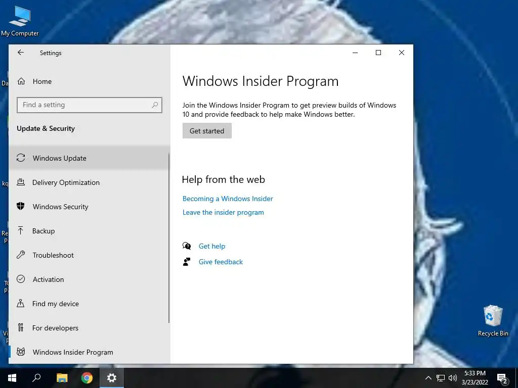Open Delivery Optimization section
The image size is (518, 388).
pos(89,182)
